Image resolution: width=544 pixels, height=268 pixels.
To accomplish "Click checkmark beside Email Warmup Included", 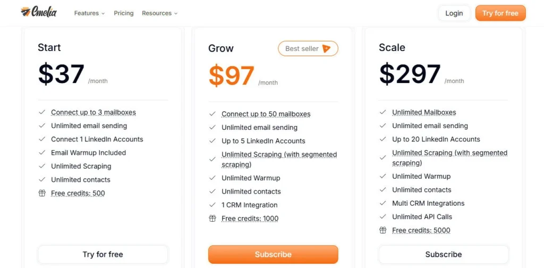I will (x=42, y=153).
